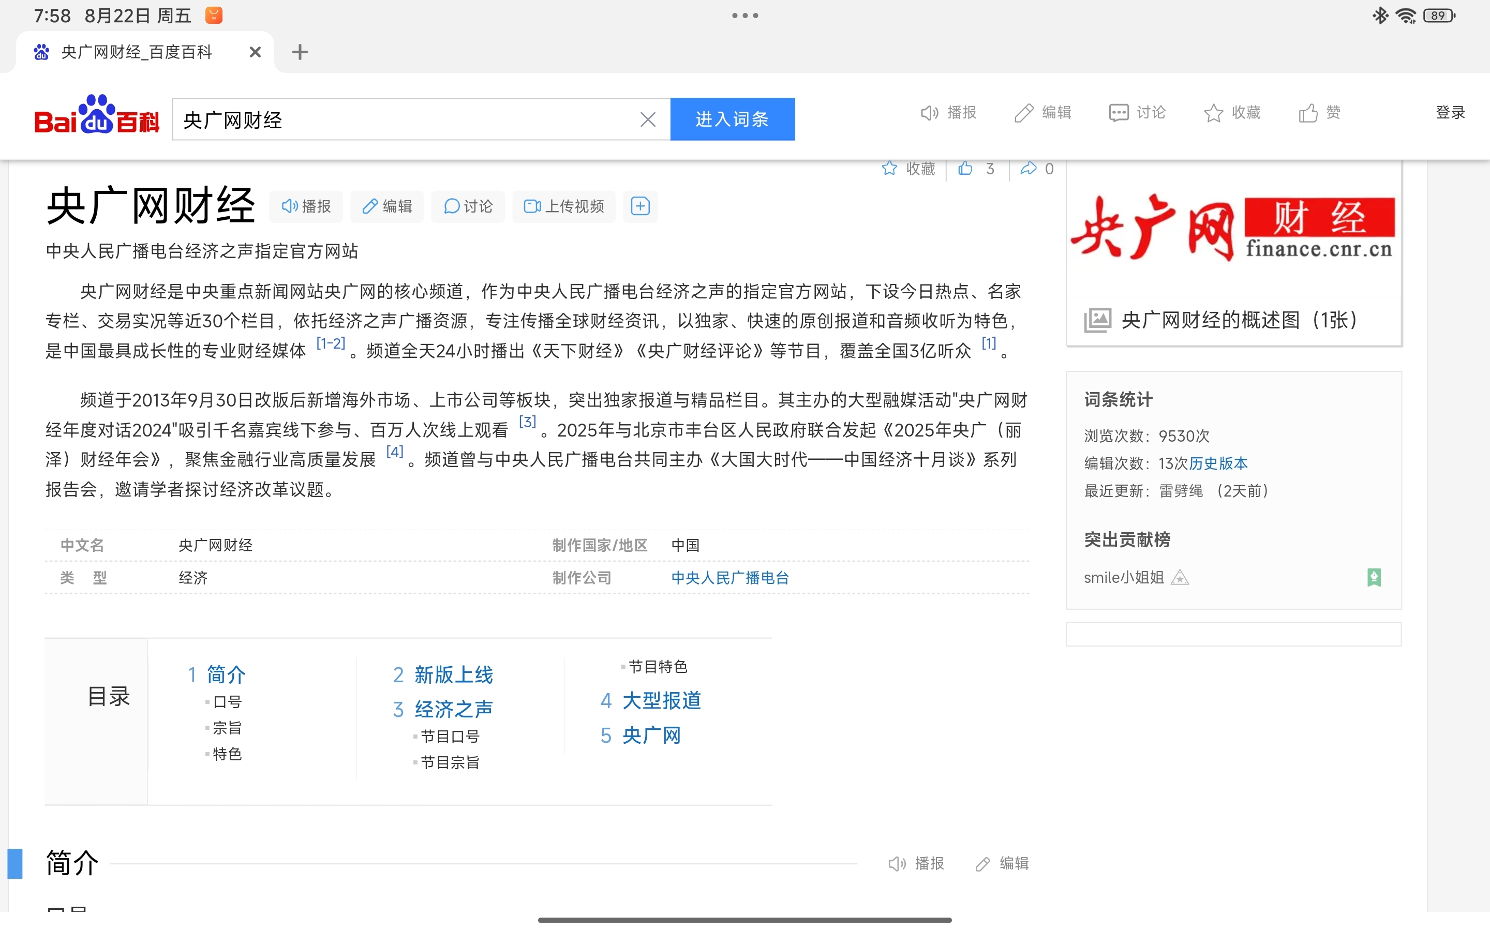This screenshot has height=931, width=1490.
Task: Open citation [1] after 3亿听众
Action: (989, 343)
